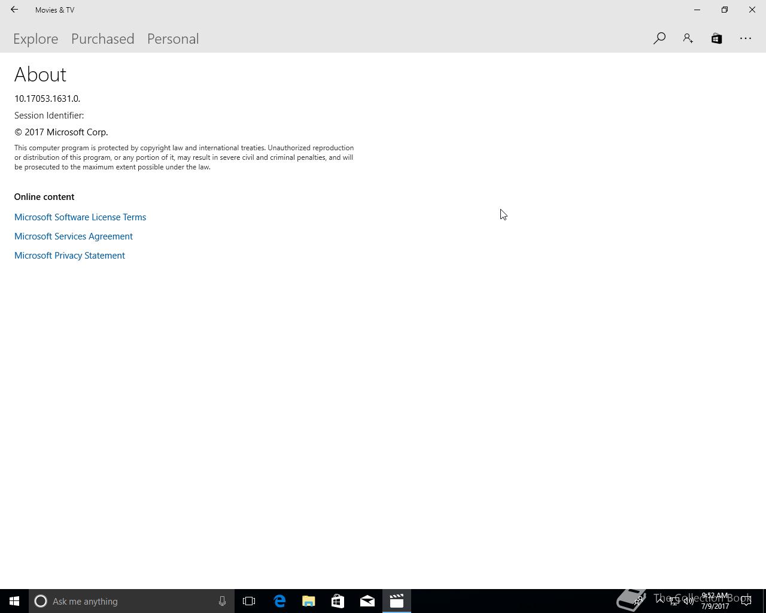Open the Action Center notifications icon
This screenshot has height=613, width=766.
click(746, 601)
